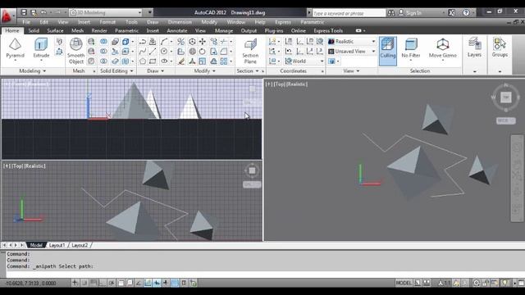Open the Unsaved View dropdown
The height and width of the screenshot is (295, 525).
tap(352, 52)
